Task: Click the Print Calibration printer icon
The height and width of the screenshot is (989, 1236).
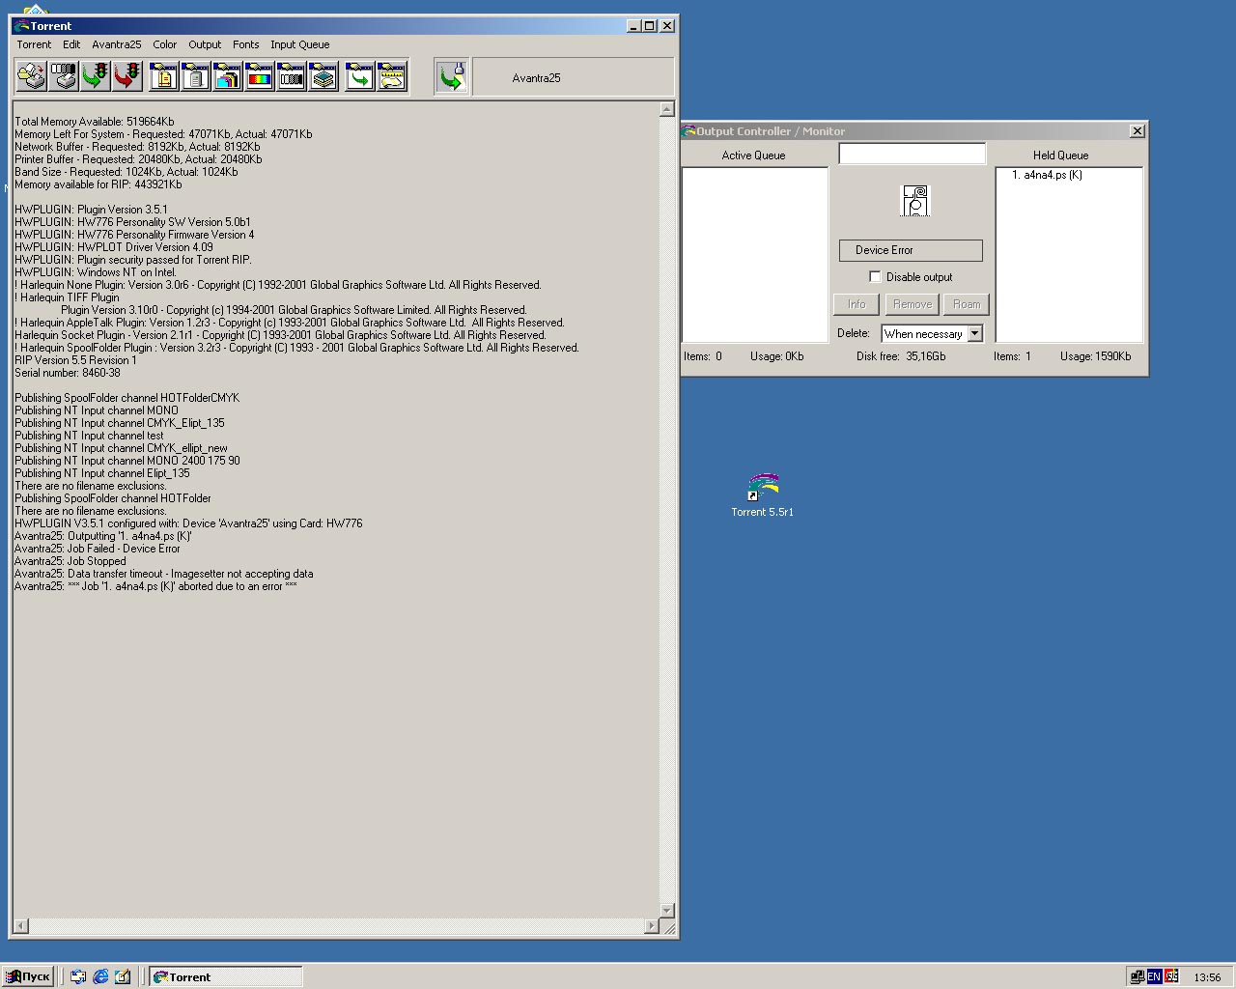Action: [x=64, y=76]
